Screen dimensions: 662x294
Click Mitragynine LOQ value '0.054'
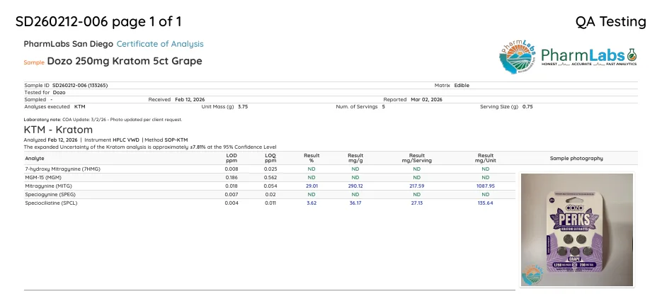point(270,186)
